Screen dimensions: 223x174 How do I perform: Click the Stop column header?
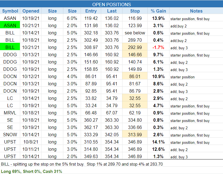coord(135,11)
